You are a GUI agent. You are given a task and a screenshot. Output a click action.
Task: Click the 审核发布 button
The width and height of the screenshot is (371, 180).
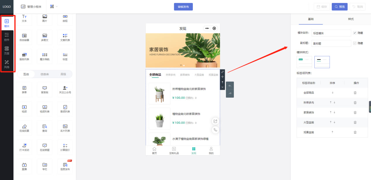183,7
